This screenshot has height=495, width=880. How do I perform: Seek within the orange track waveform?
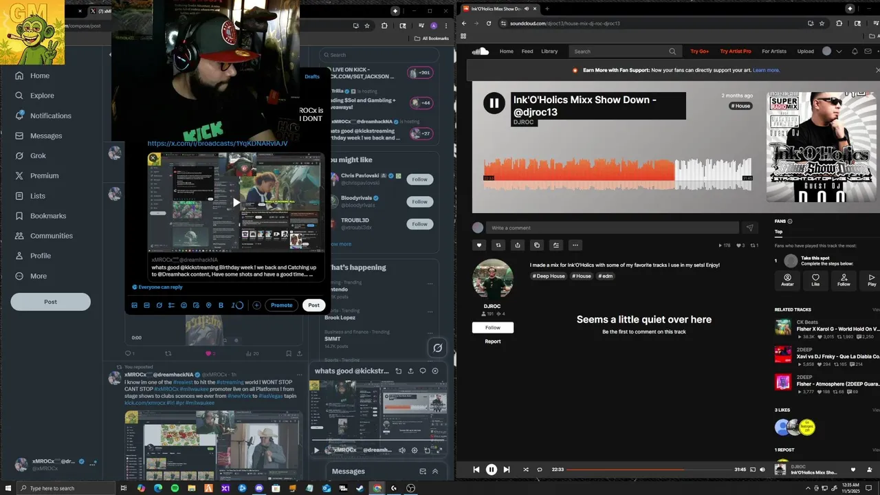pyautogui.click(x=579, y=175)
